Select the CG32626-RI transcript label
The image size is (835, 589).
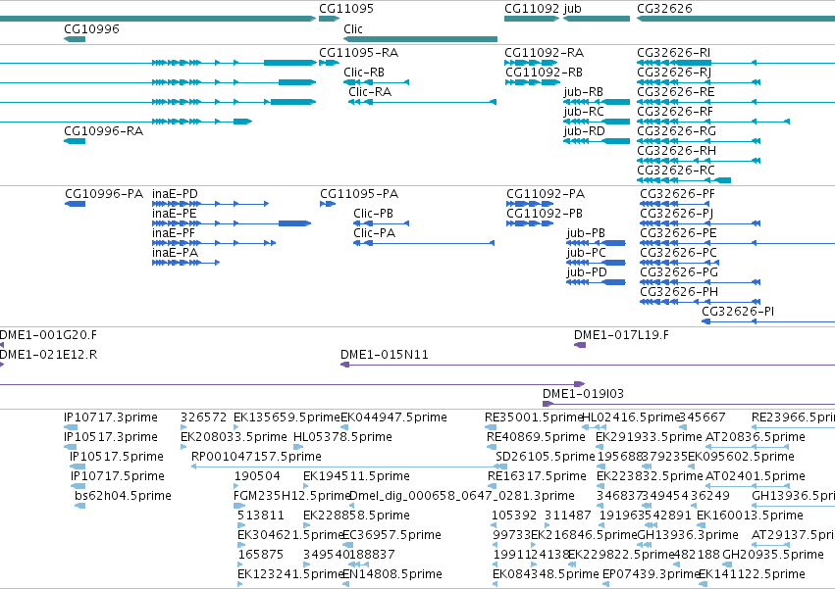[674, 53]
